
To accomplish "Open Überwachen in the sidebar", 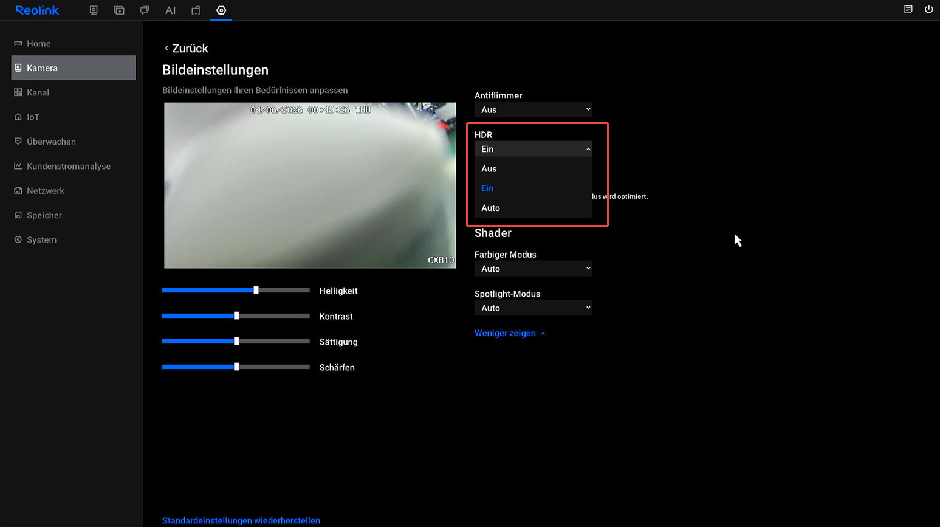I will click(x=74, y=142).
